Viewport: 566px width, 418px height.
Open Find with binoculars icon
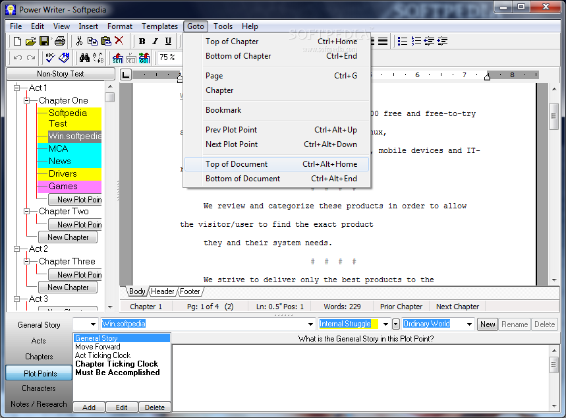[84, 57]
